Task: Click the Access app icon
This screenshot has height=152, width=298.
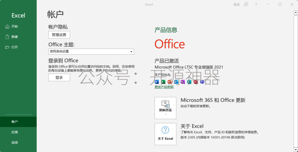Action: point(196,82)
